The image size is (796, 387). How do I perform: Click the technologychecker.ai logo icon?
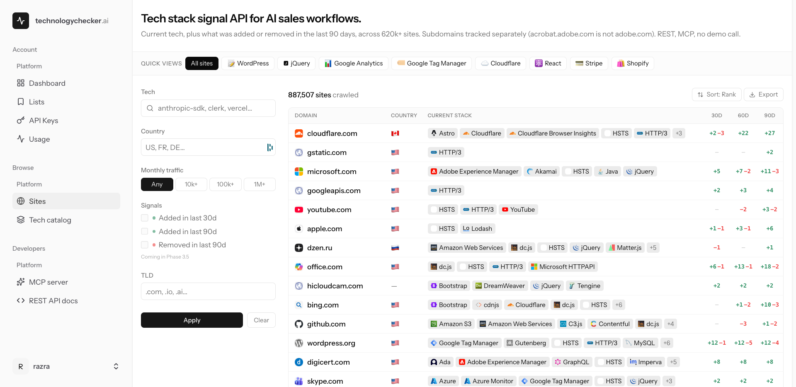[21, 21]
